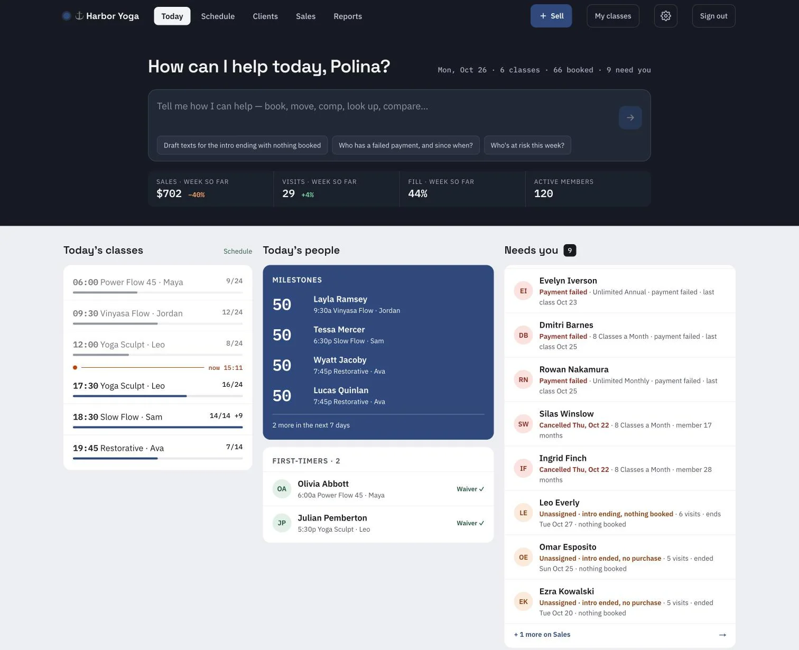Open Leo Everly's LE avatar
The width and height of the screenshot is (799, 650).
[x=523, y=513]
